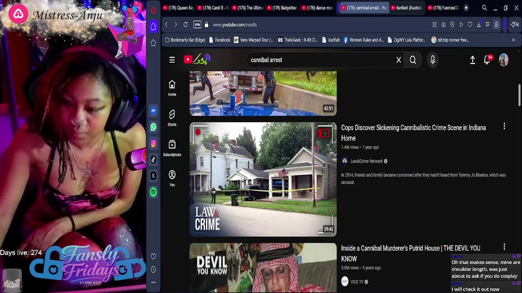Image resolution: width=522 pixels, height=293 pixels.
Task: Switch to the dance mon tab
Action: 317,8
